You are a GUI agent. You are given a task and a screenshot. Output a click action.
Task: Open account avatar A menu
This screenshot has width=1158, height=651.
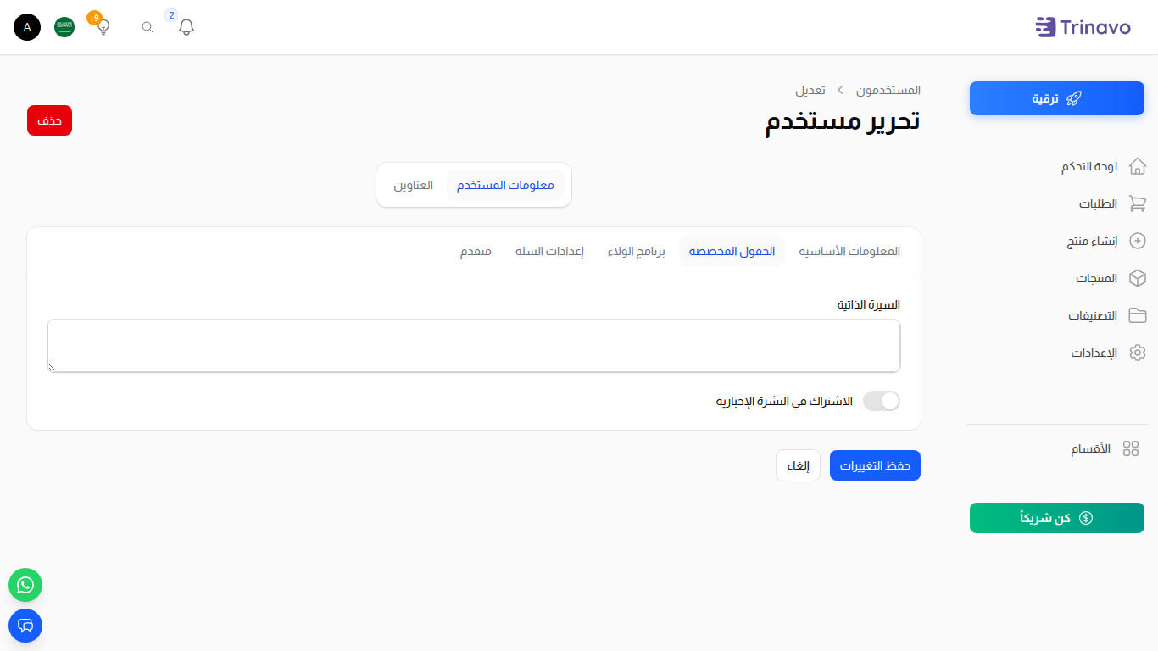coord(27,27)
